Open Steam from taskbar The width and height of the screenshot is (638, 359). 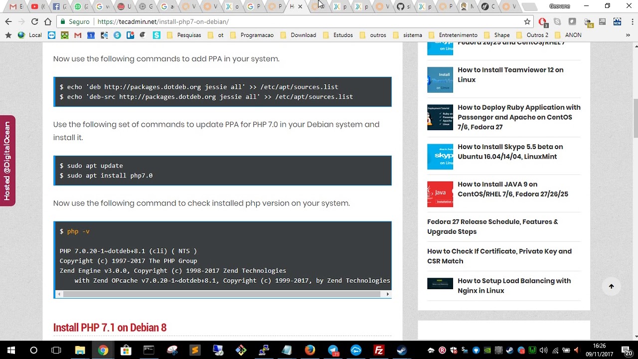pos(402,350)
